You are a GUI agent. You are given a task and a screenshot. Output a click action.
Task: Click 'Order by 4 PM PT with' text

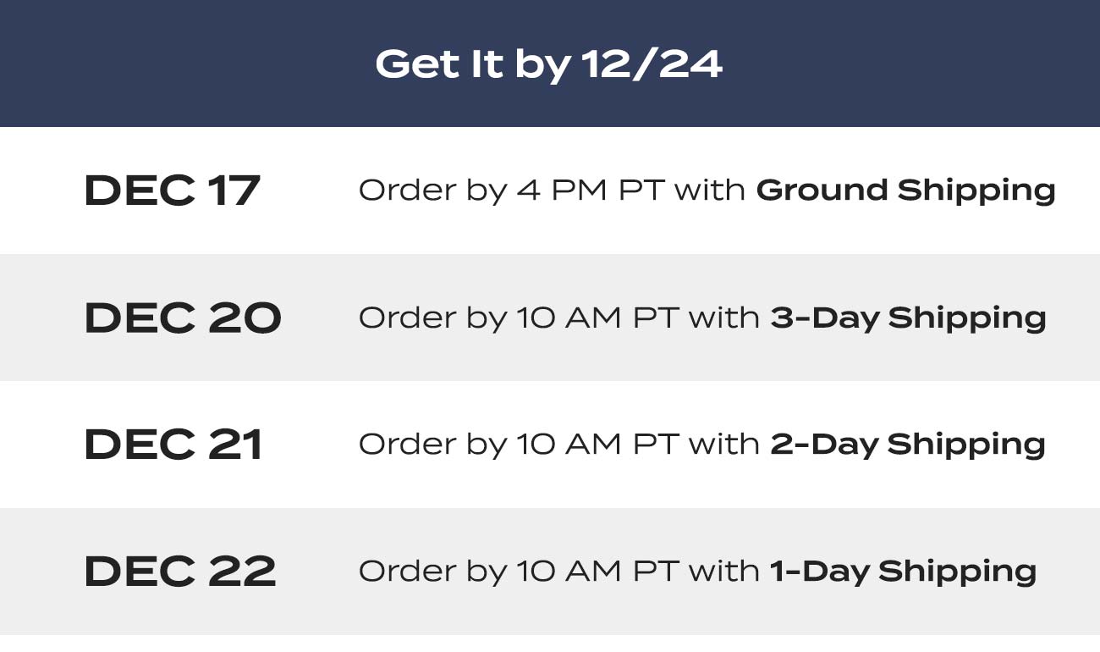coord(552,191)
